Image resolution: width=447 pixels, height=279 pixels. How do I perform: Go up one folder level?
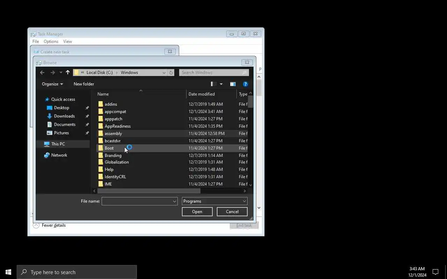68,73
